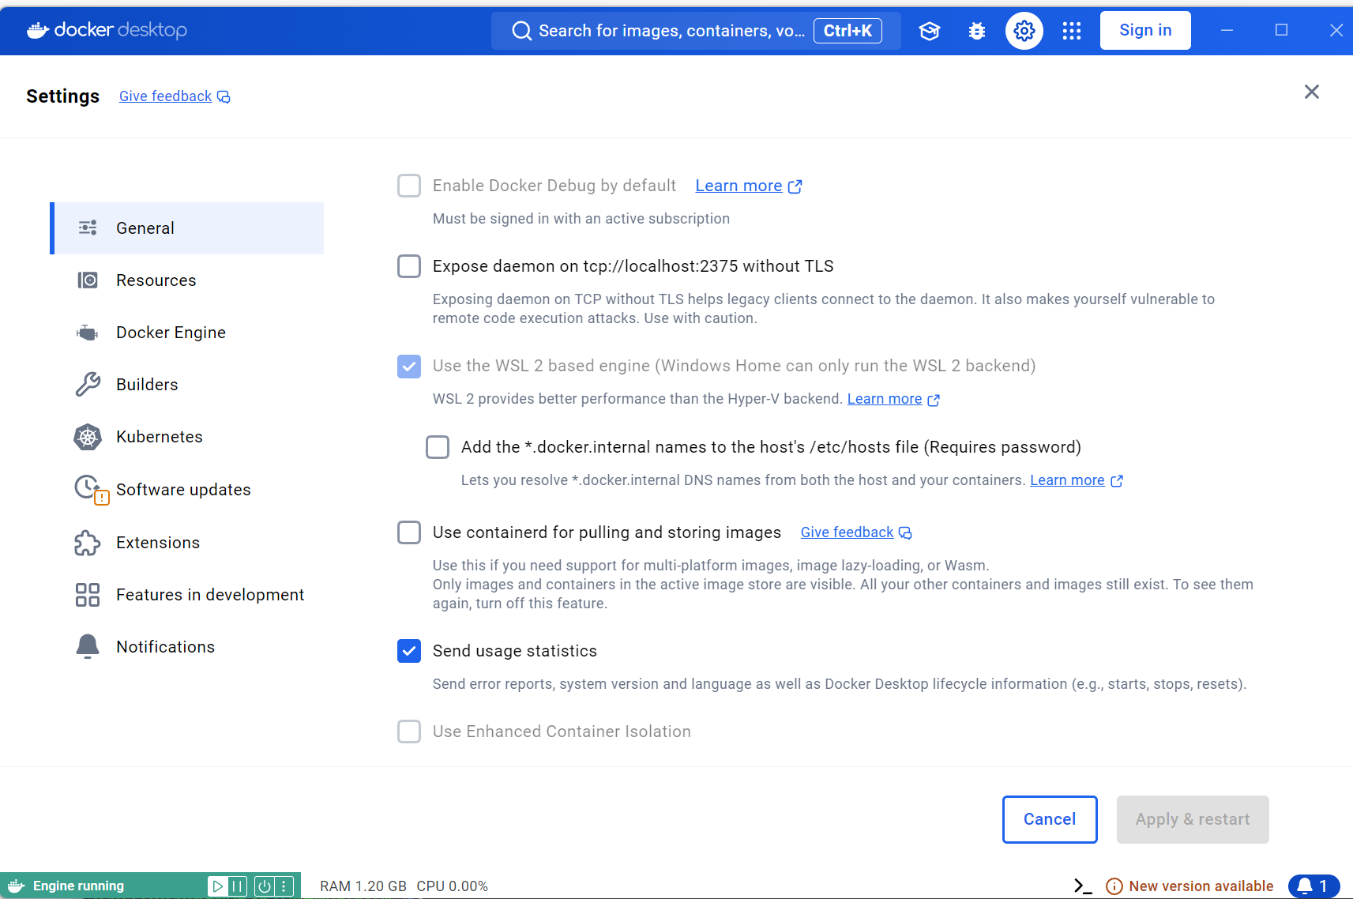1353x899 pixels.
Task: Click the Cancel button
Action: click(1050, 819)
